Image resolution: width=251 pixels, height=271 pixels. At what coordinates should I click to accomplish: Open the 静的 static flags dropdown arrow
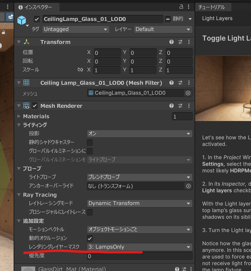click(190, 19)
